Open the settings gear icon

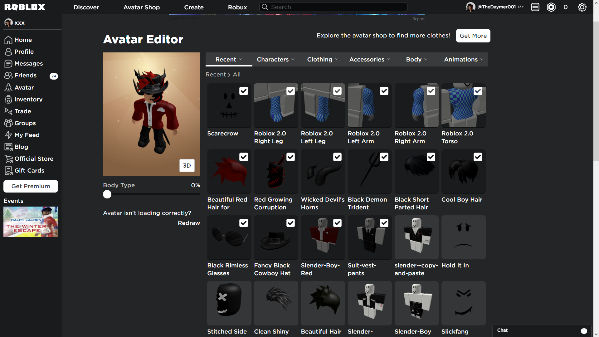[582, 7]
